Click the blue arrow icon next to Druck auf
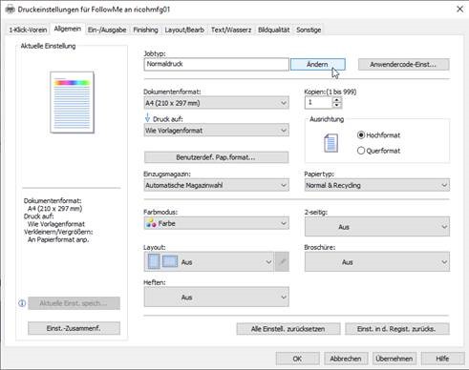 (x=147, y=118)
